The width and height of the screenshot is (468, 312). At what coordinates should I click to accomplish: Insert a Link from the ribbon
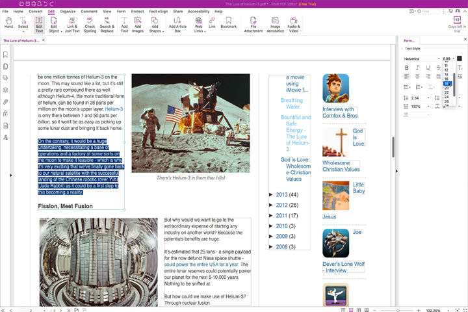(212, 23)
